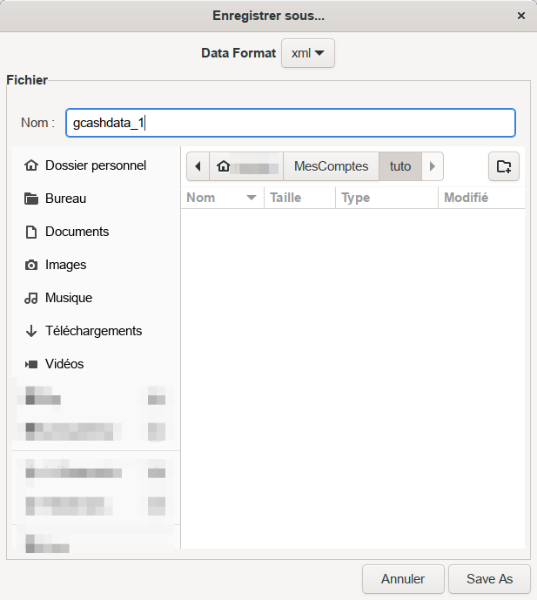Open Documents location in sidebar

pos(77,232)
